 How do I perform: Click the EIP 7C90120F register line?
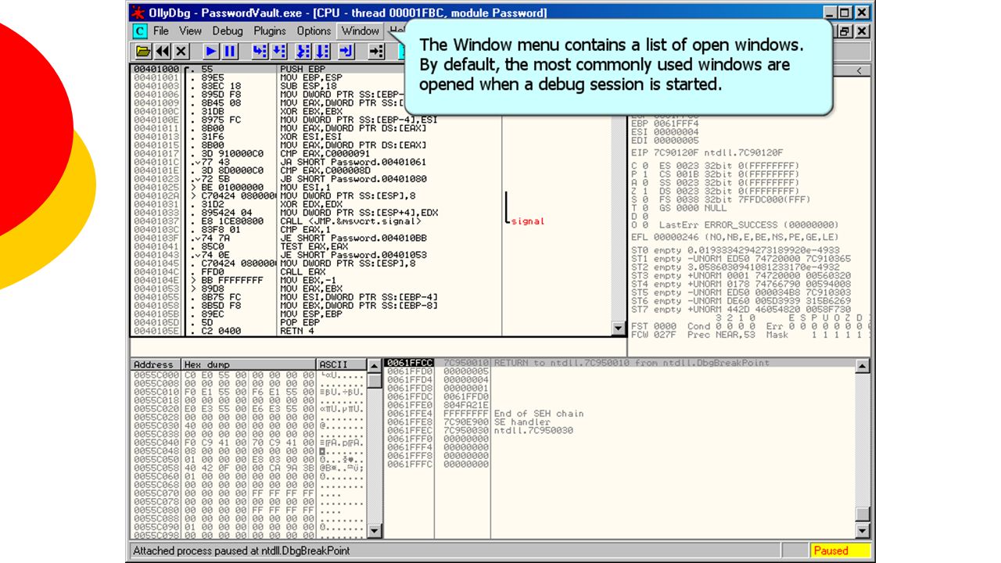pos(707,153)
